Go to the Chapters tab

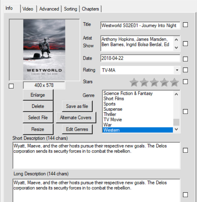(90, 9)
